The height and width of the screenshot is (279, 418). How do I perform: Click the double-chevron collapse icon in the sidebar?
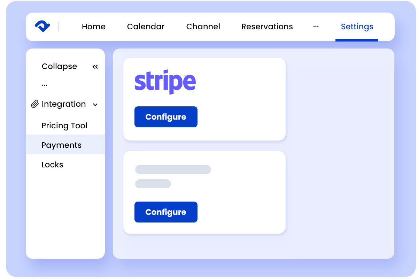coord(95,67)
